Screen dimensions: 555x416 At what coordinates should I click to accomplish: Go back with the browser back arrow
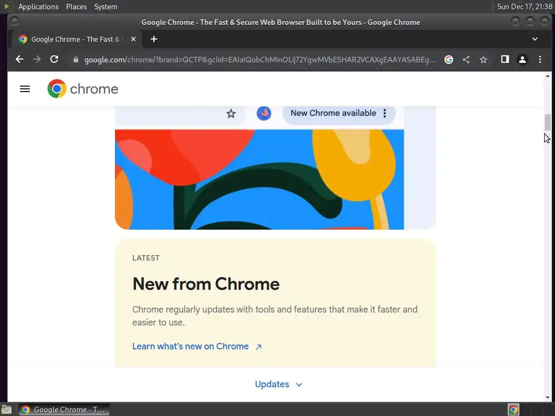pos(20,60)
